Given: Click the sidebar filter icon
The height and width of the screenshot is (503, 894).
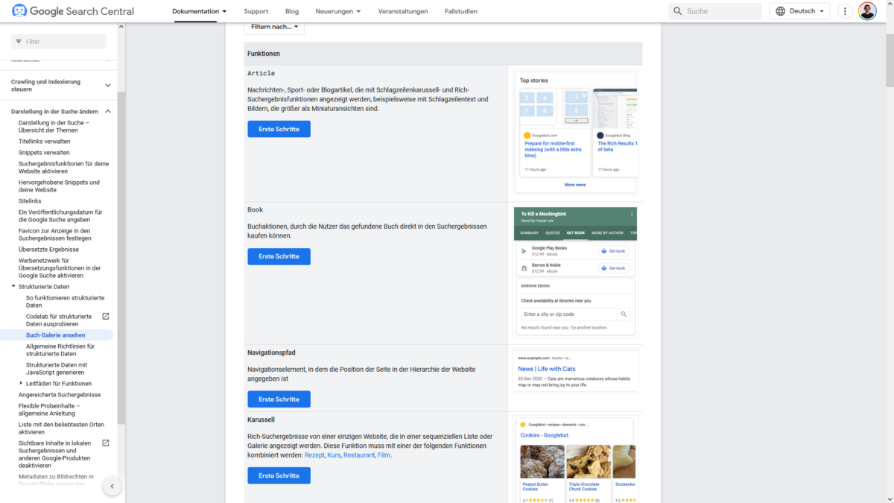Looking at the screenshot, I should pyautogui.click(x=17, y=42).
